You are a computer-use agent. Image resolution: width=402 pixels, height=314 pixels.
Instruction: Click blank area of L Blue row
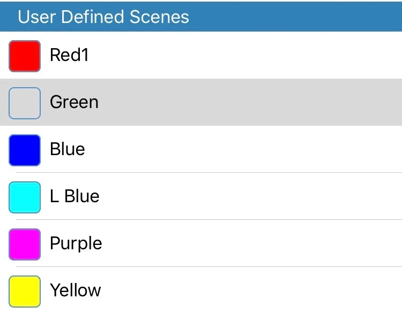click(257, 197)
